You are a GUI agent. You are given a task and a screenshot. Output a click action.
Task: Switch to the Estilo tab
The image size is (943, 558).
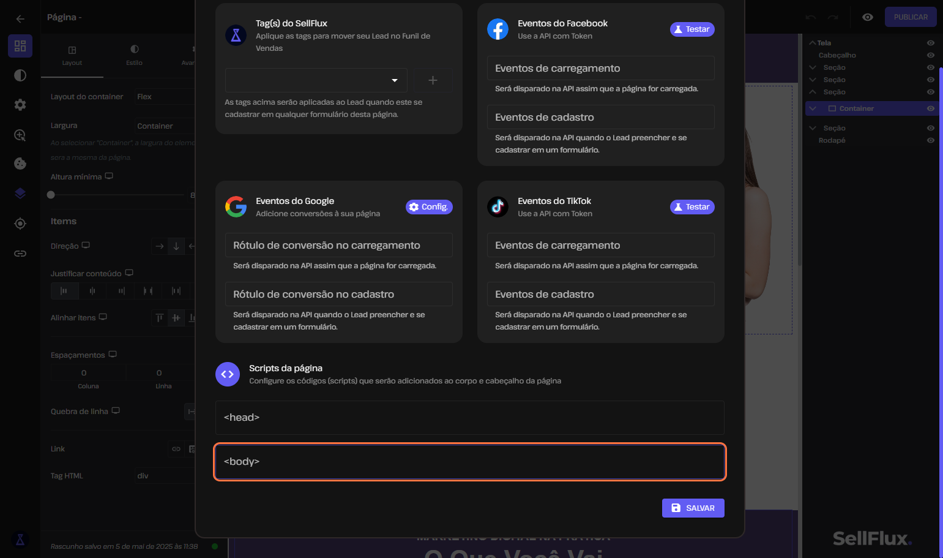(135, 56)
